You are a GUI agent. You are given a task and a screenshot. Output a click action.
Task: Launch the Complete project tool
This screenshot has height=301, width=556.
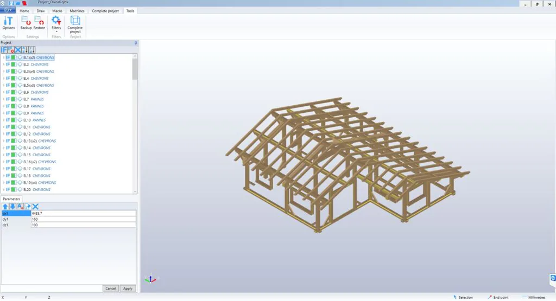75,24
